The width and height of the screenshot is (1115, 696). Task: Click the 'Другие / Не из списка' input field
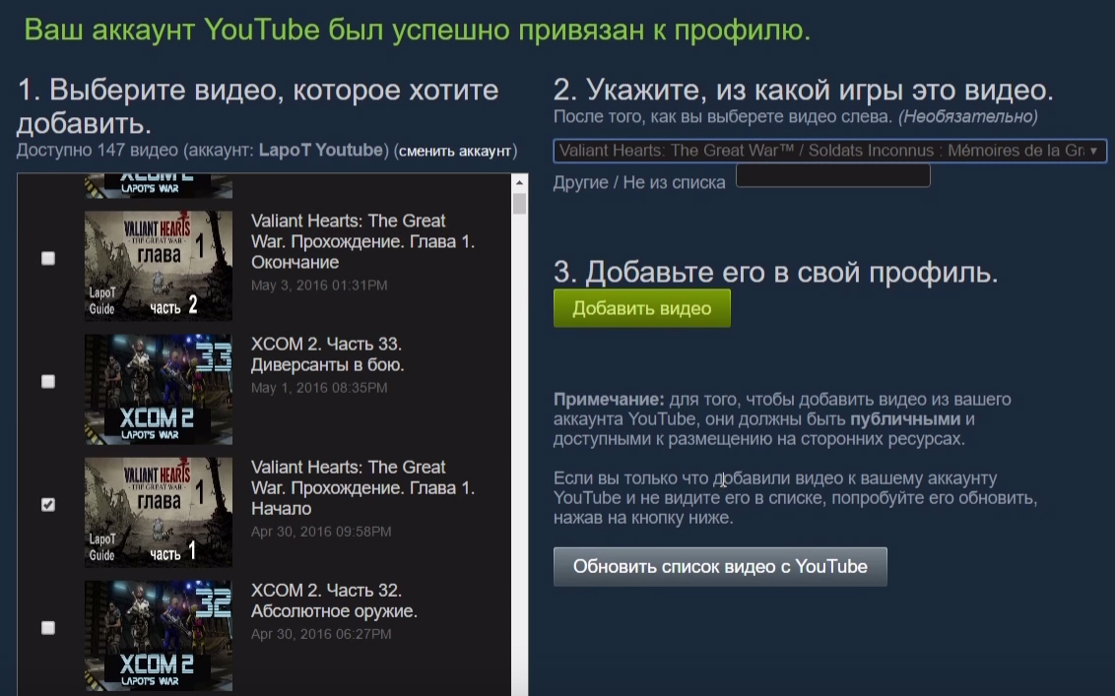(832, 175)
